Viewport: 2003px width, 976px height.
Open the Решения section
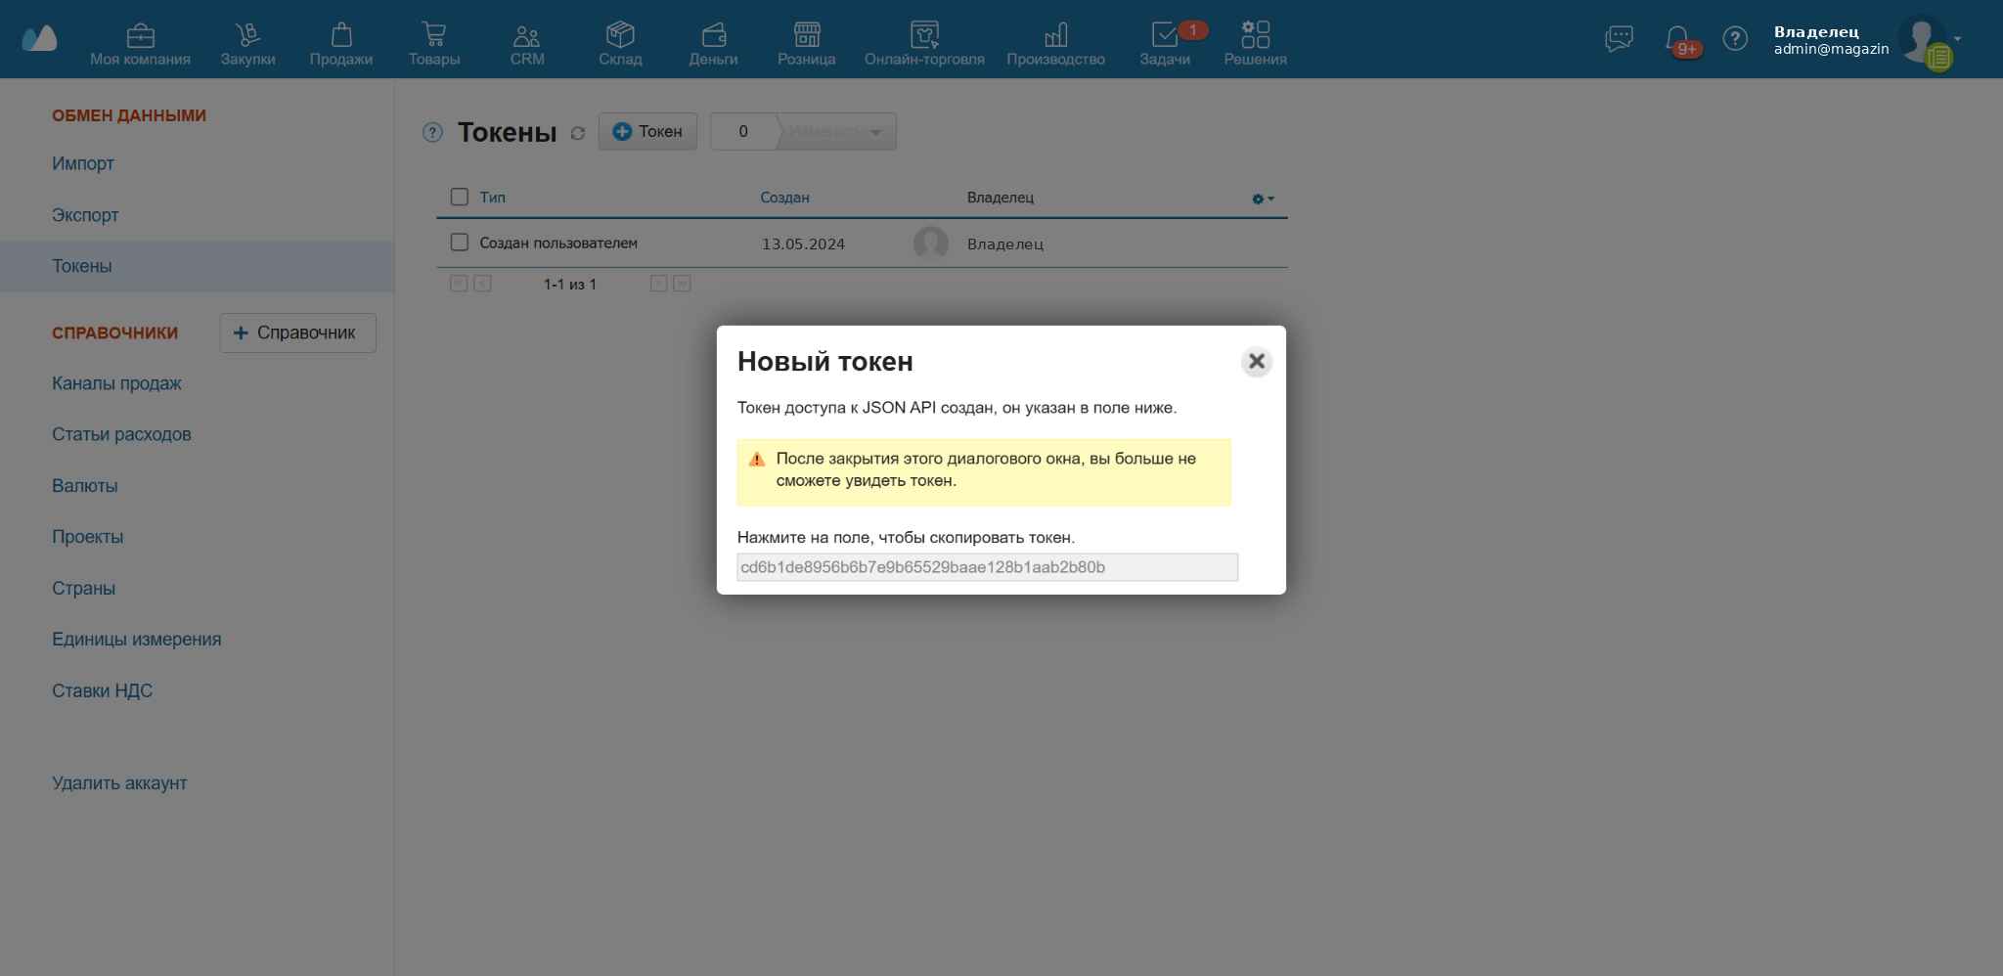click(x=1255, y=45)
